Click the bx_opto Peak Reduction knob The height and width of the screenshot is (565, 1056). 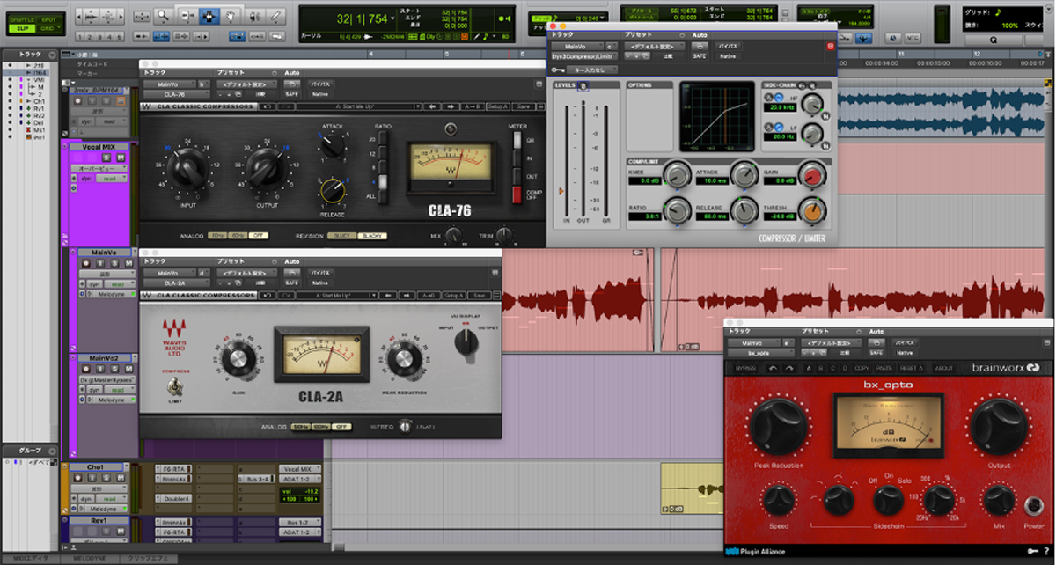(778, 427)
